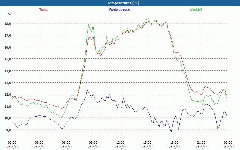Click the 18/04/14 date label
The width and height of the screenshot is (240, 150).
[228, 147]
